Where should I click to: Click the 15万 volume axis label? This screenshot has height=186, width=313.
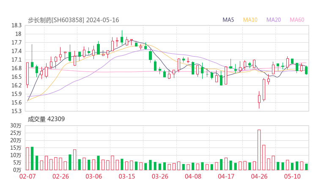(16, 148)
